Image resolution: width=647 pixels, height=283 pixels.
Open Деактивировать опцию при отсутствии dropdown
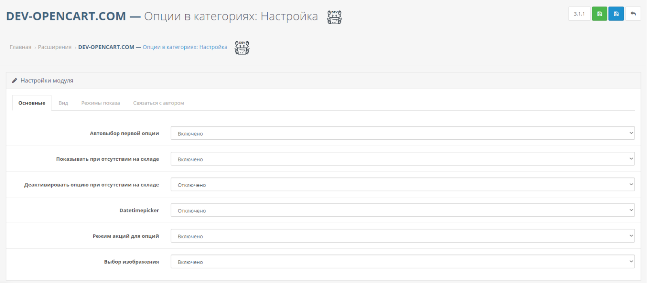402,184
